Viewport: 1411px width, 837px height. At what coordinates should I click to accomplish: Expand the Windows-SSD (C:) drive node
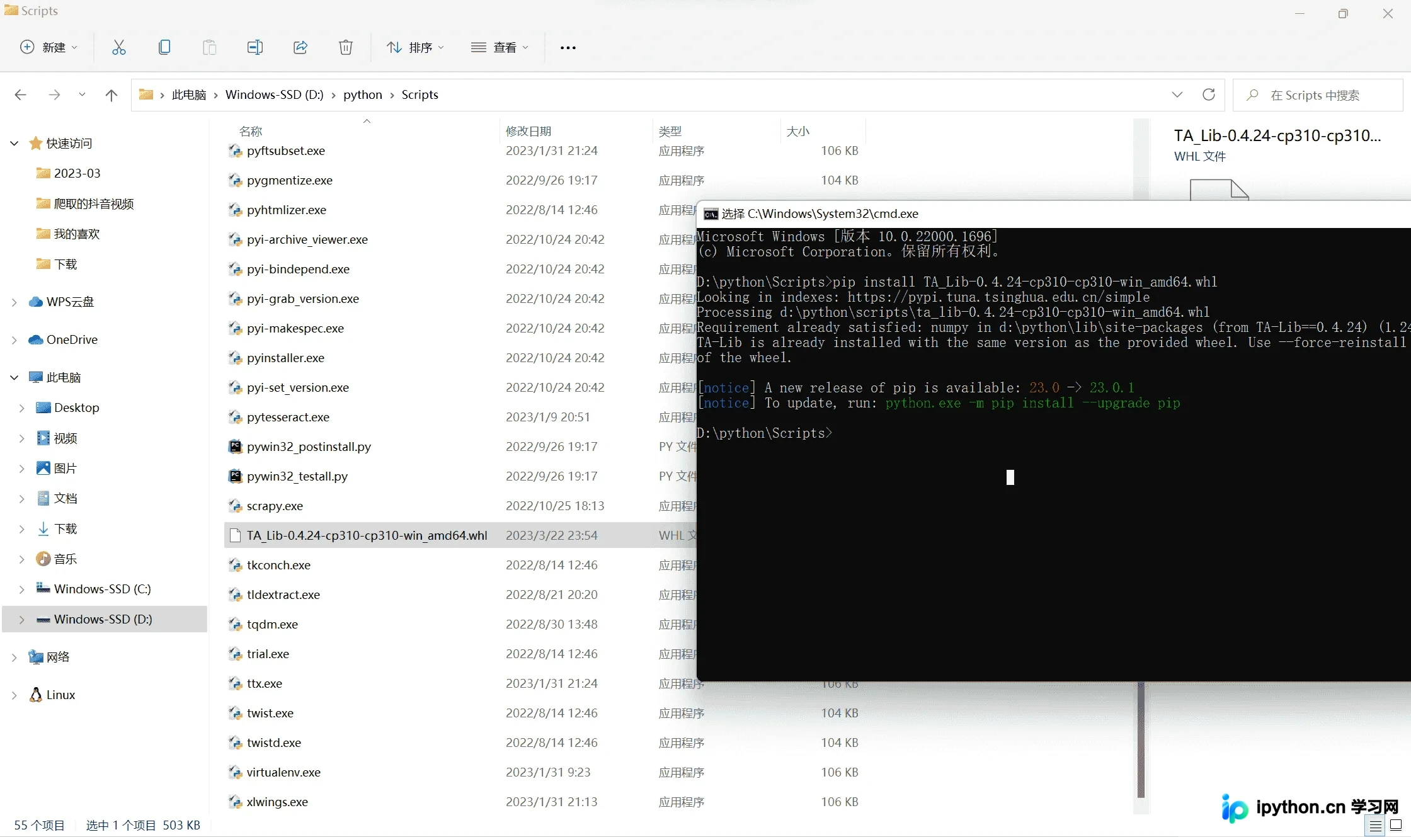tap(22, 589)
